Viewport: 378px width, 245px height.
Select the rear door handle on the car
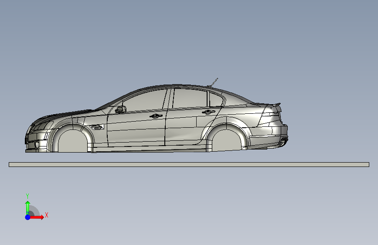point(208,112)
